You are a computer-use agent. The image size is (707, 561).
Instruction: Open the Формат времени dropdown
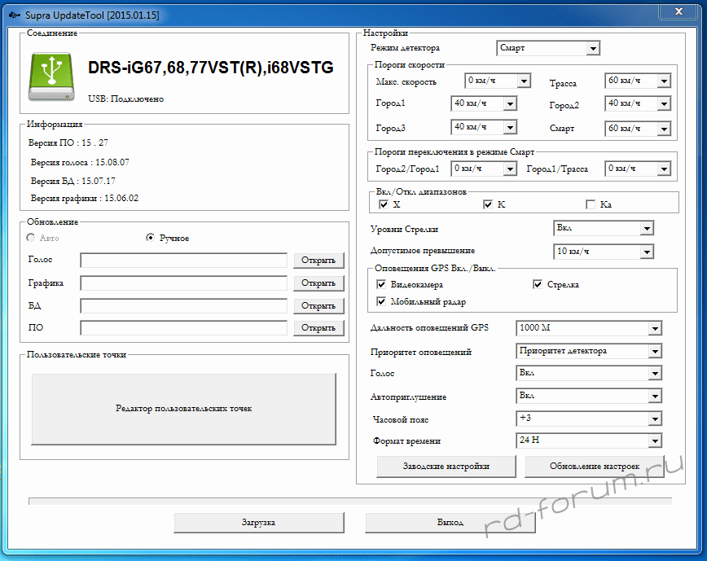click(x=589, y=440)
